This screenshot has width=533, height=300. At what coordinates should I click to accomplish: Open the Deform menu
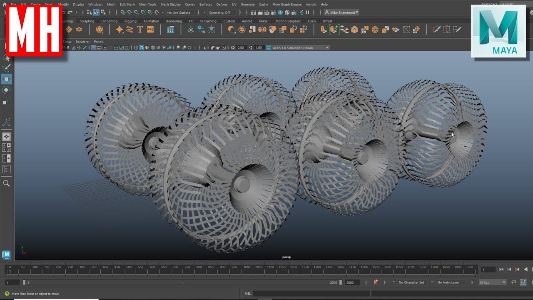pos(222,5)
